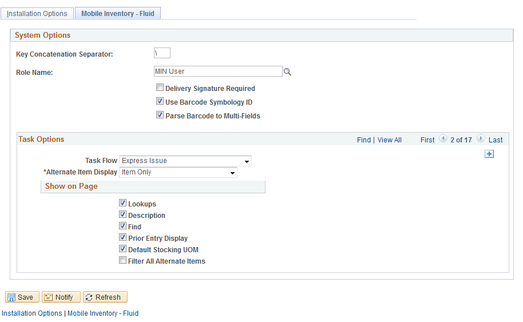The height and width of the screenshot is (322, 523).
Task: Uncheck the Find checkbox
Action: pyautogui.click(x=123, y=226)
